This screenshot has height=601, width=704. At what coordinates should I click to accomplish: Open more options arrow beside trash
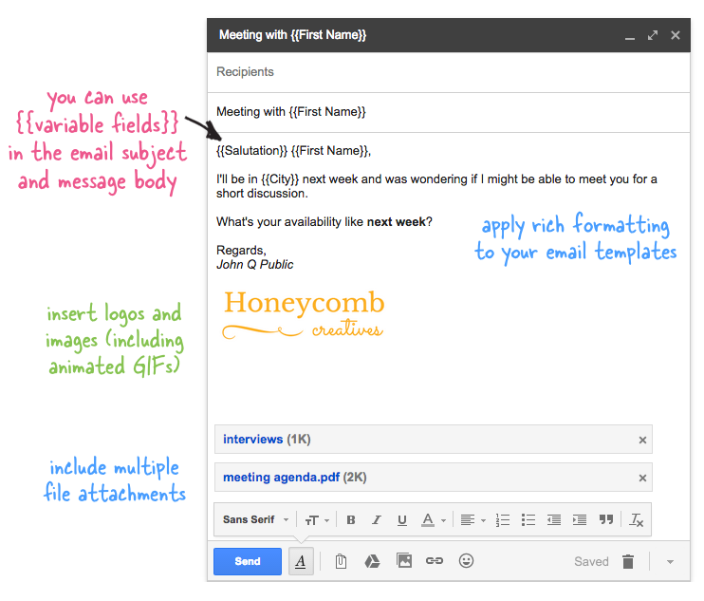(670, 561)
